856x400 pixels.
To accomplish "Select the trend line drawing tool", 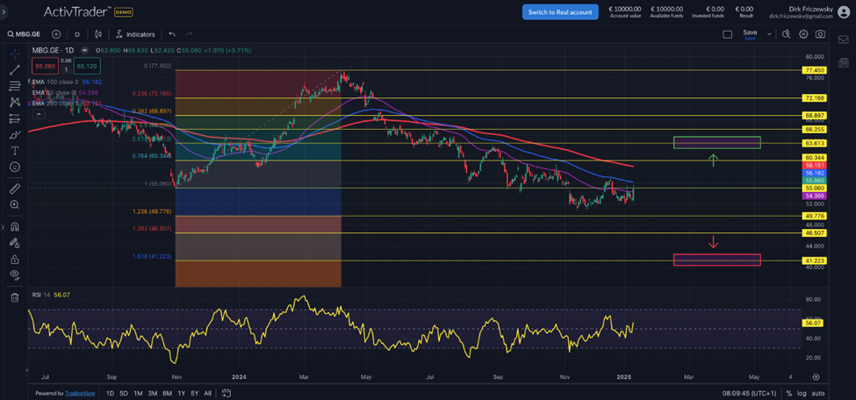I will coord(14,69).
